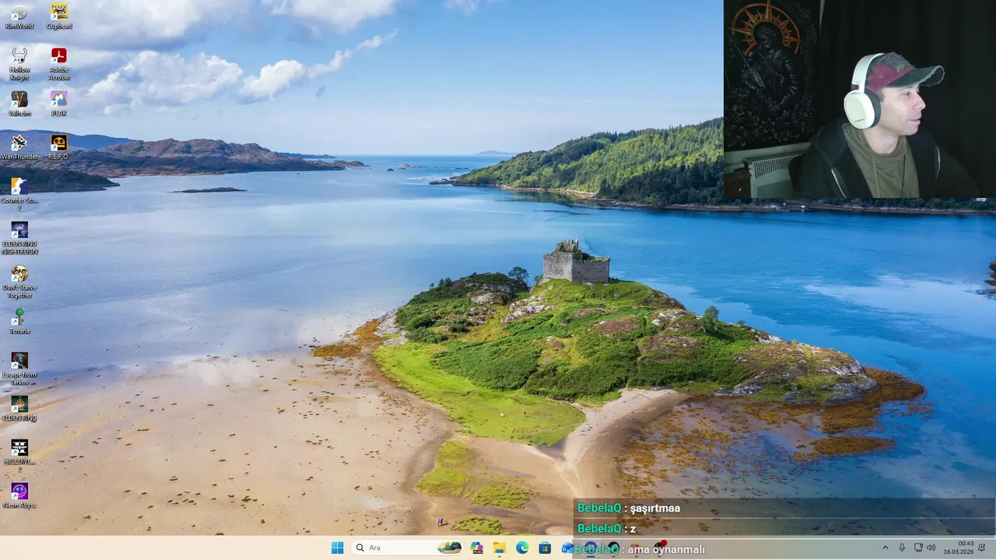Show hidden system tray icons
The width and height of the screenshot is (996, 560).
(885, 548)
